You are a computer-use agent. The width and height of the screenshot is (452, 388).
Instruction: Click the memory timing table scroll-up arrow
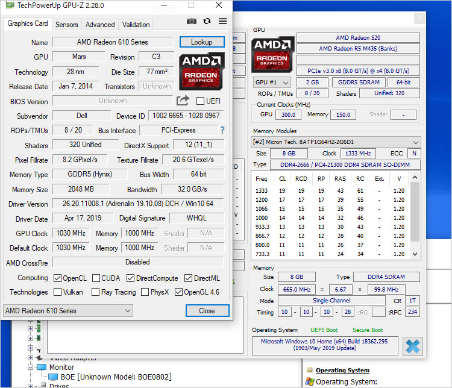click(x=415, y=177)
